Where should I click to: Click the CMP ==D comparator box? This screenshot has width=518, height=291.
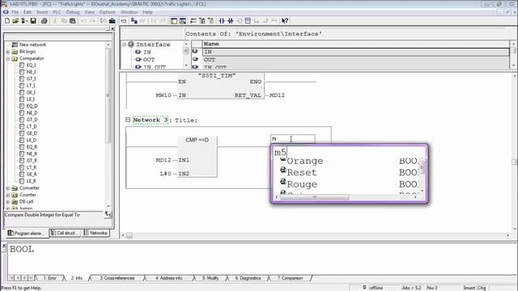(197, 157)
